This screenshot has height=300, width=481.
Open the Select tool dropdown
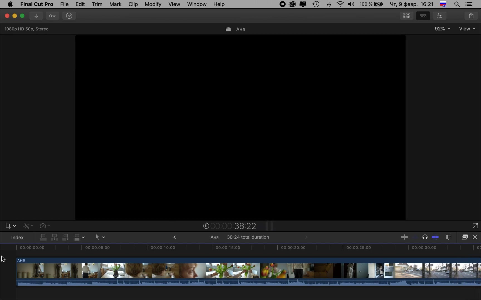(100, 237)
